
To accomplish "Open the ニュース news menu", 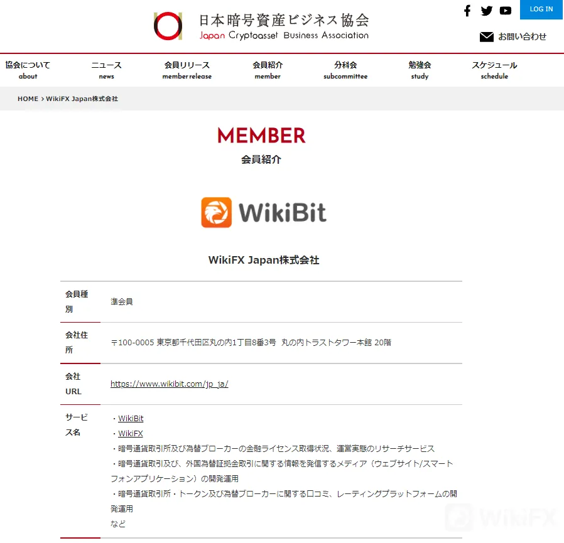I will tap(107, 70).
